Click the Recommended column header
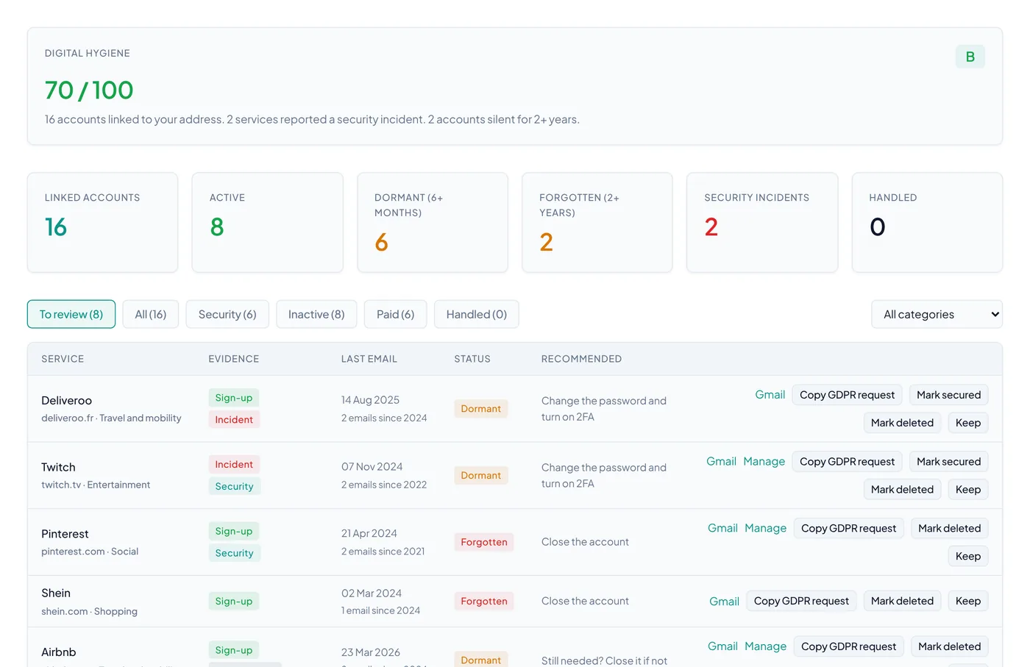 [582, 359]
